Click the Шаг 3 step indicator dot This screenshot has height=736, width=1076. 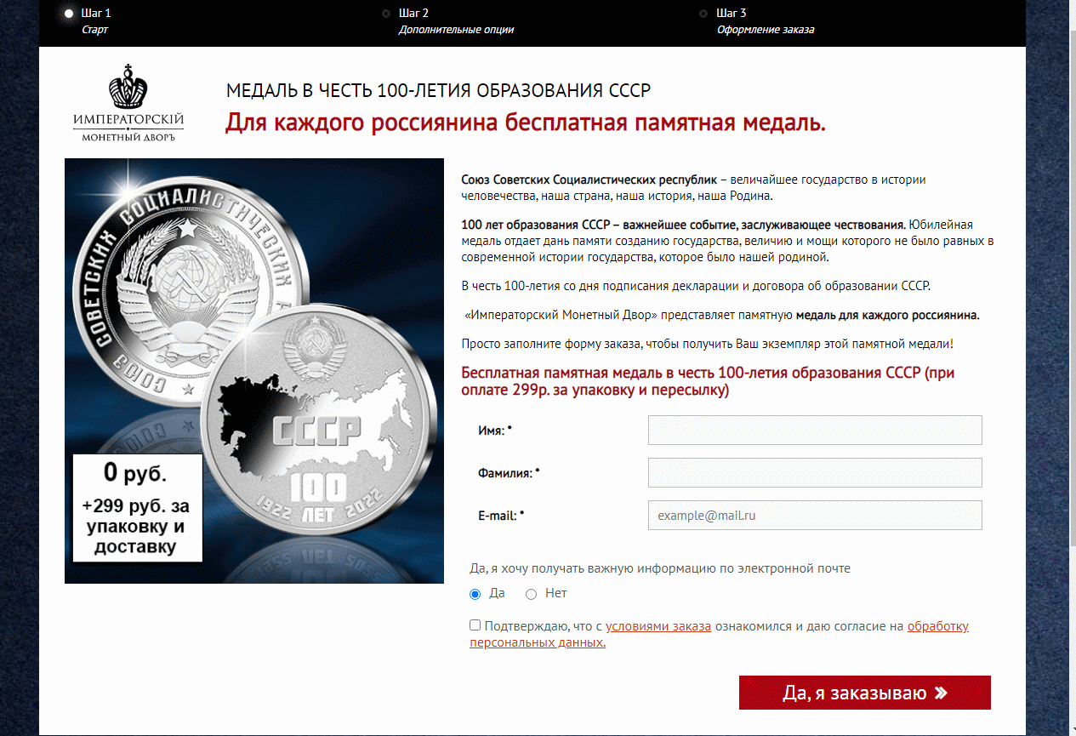click(703, 14)
